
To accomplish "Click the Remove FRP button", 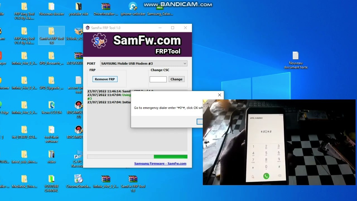I will pos(105,79).
